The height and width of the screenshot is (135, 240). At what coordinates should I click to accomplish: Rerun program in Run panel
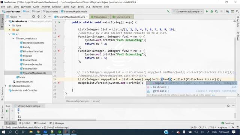pyautogui.click(x=7, y=111)
